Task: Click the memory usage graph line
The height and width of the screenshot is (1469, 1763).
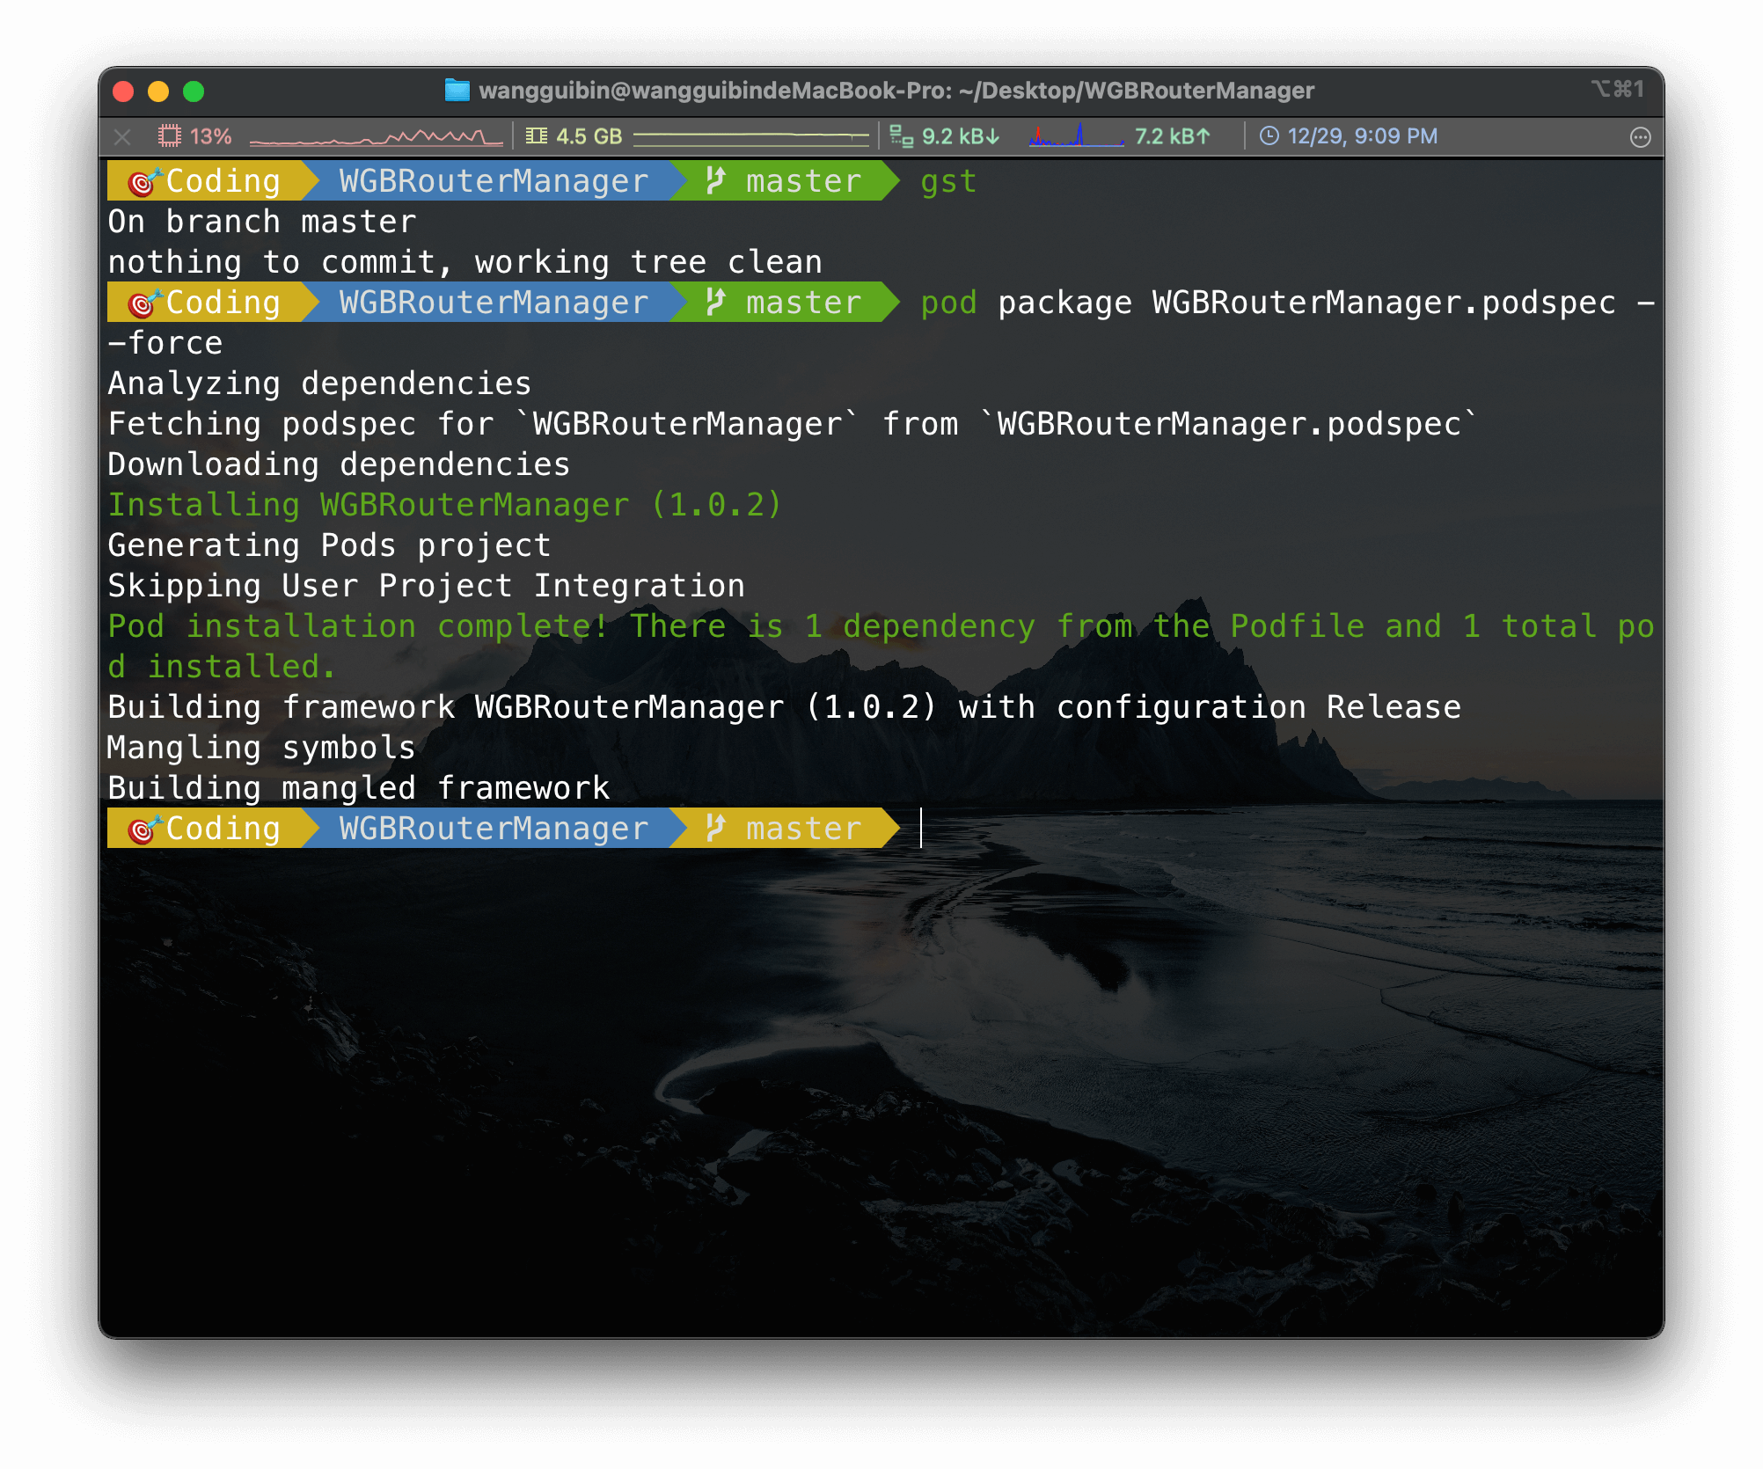Action: pos(750,136)
